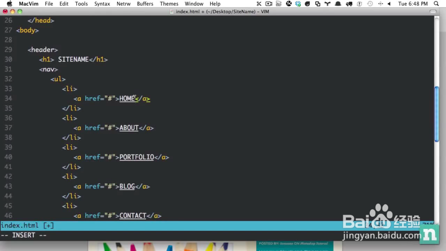Click the closing li tag on line 35
This screenshot has height=251, width=446.
coord(71,108)
